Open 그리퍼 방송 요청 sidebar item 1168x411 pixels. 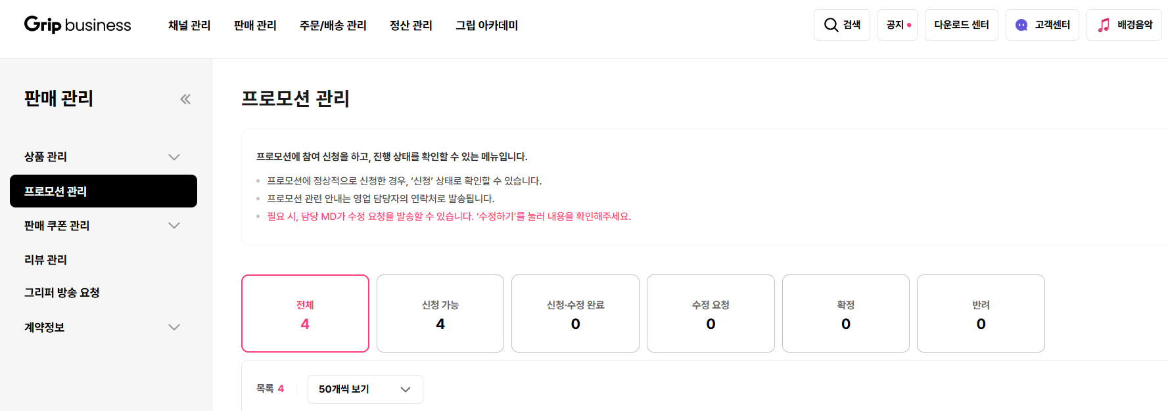62,293
